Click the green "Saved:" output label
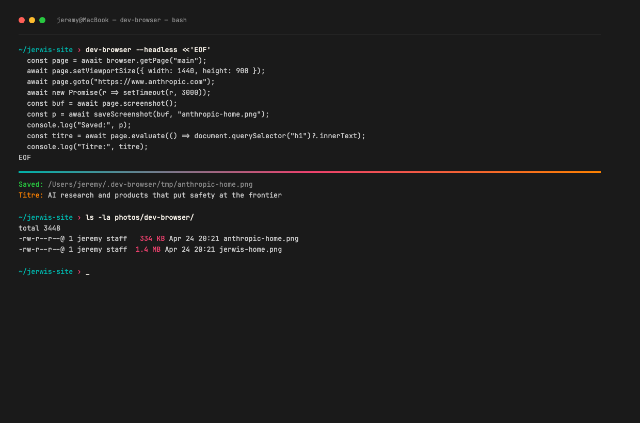640x423 pixels. pos(31,184)
